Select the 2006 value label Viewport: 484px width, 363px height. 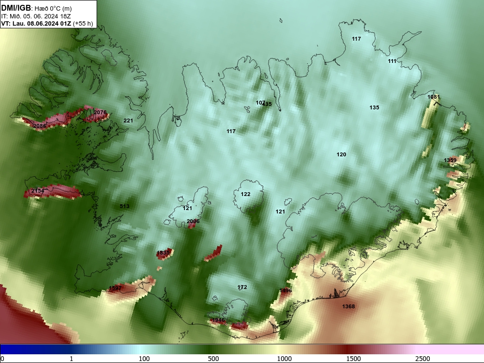pos(193,221)
